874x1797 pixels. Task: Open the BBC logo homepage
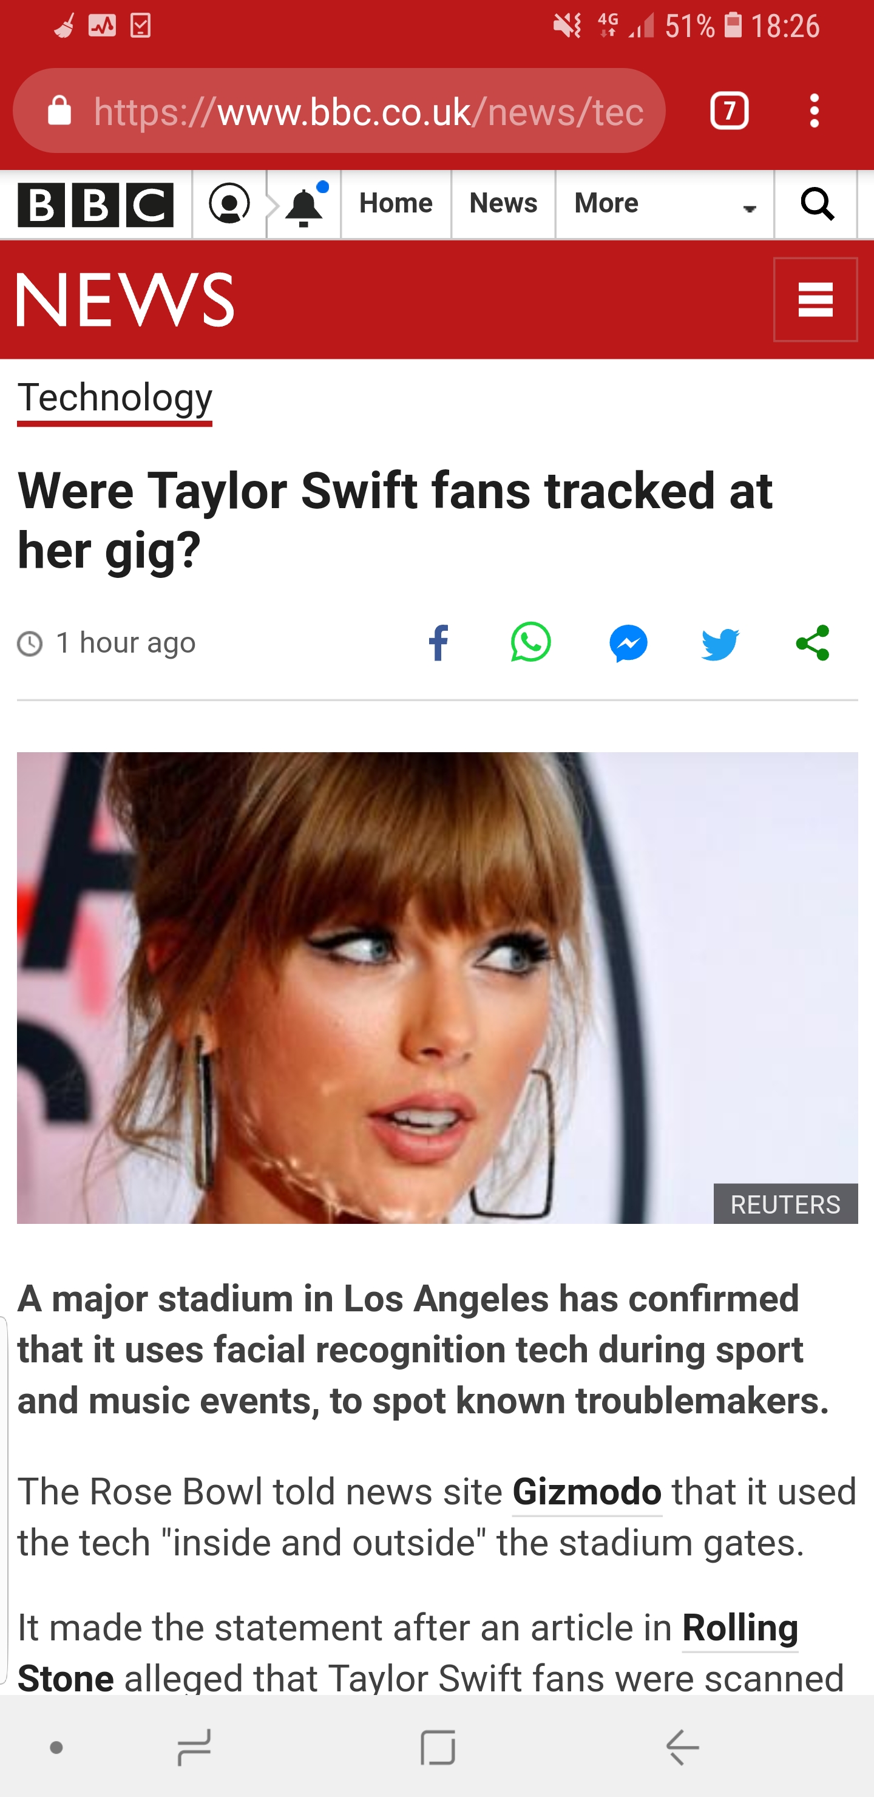coord(95,205)
